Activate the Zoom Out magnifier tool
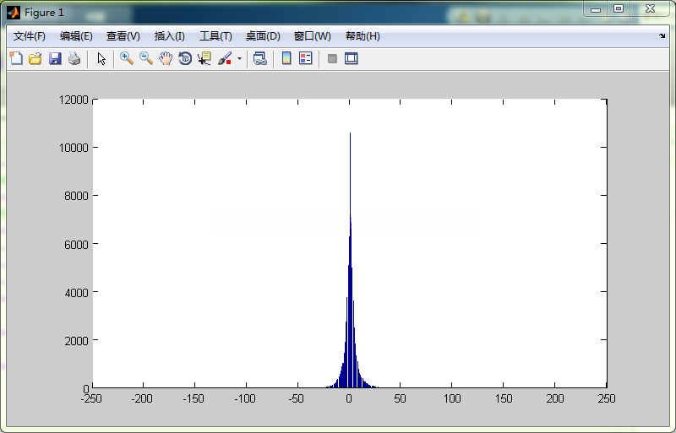Viewport: 676px width, 433px height. (x=146, y=58)
